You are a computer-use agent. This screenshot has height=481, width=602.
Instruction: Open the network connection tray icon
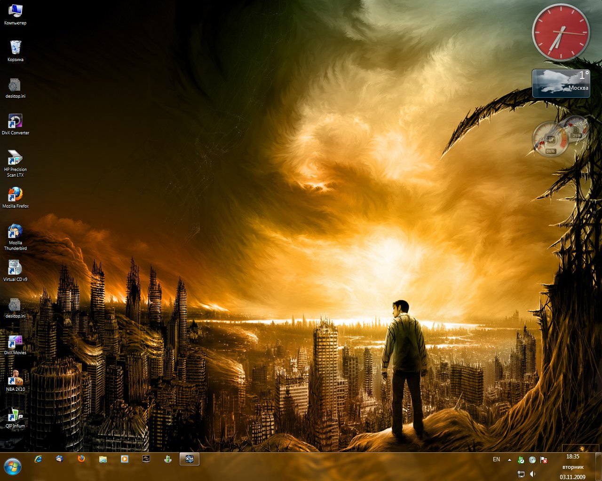click(x=521, y=474)
